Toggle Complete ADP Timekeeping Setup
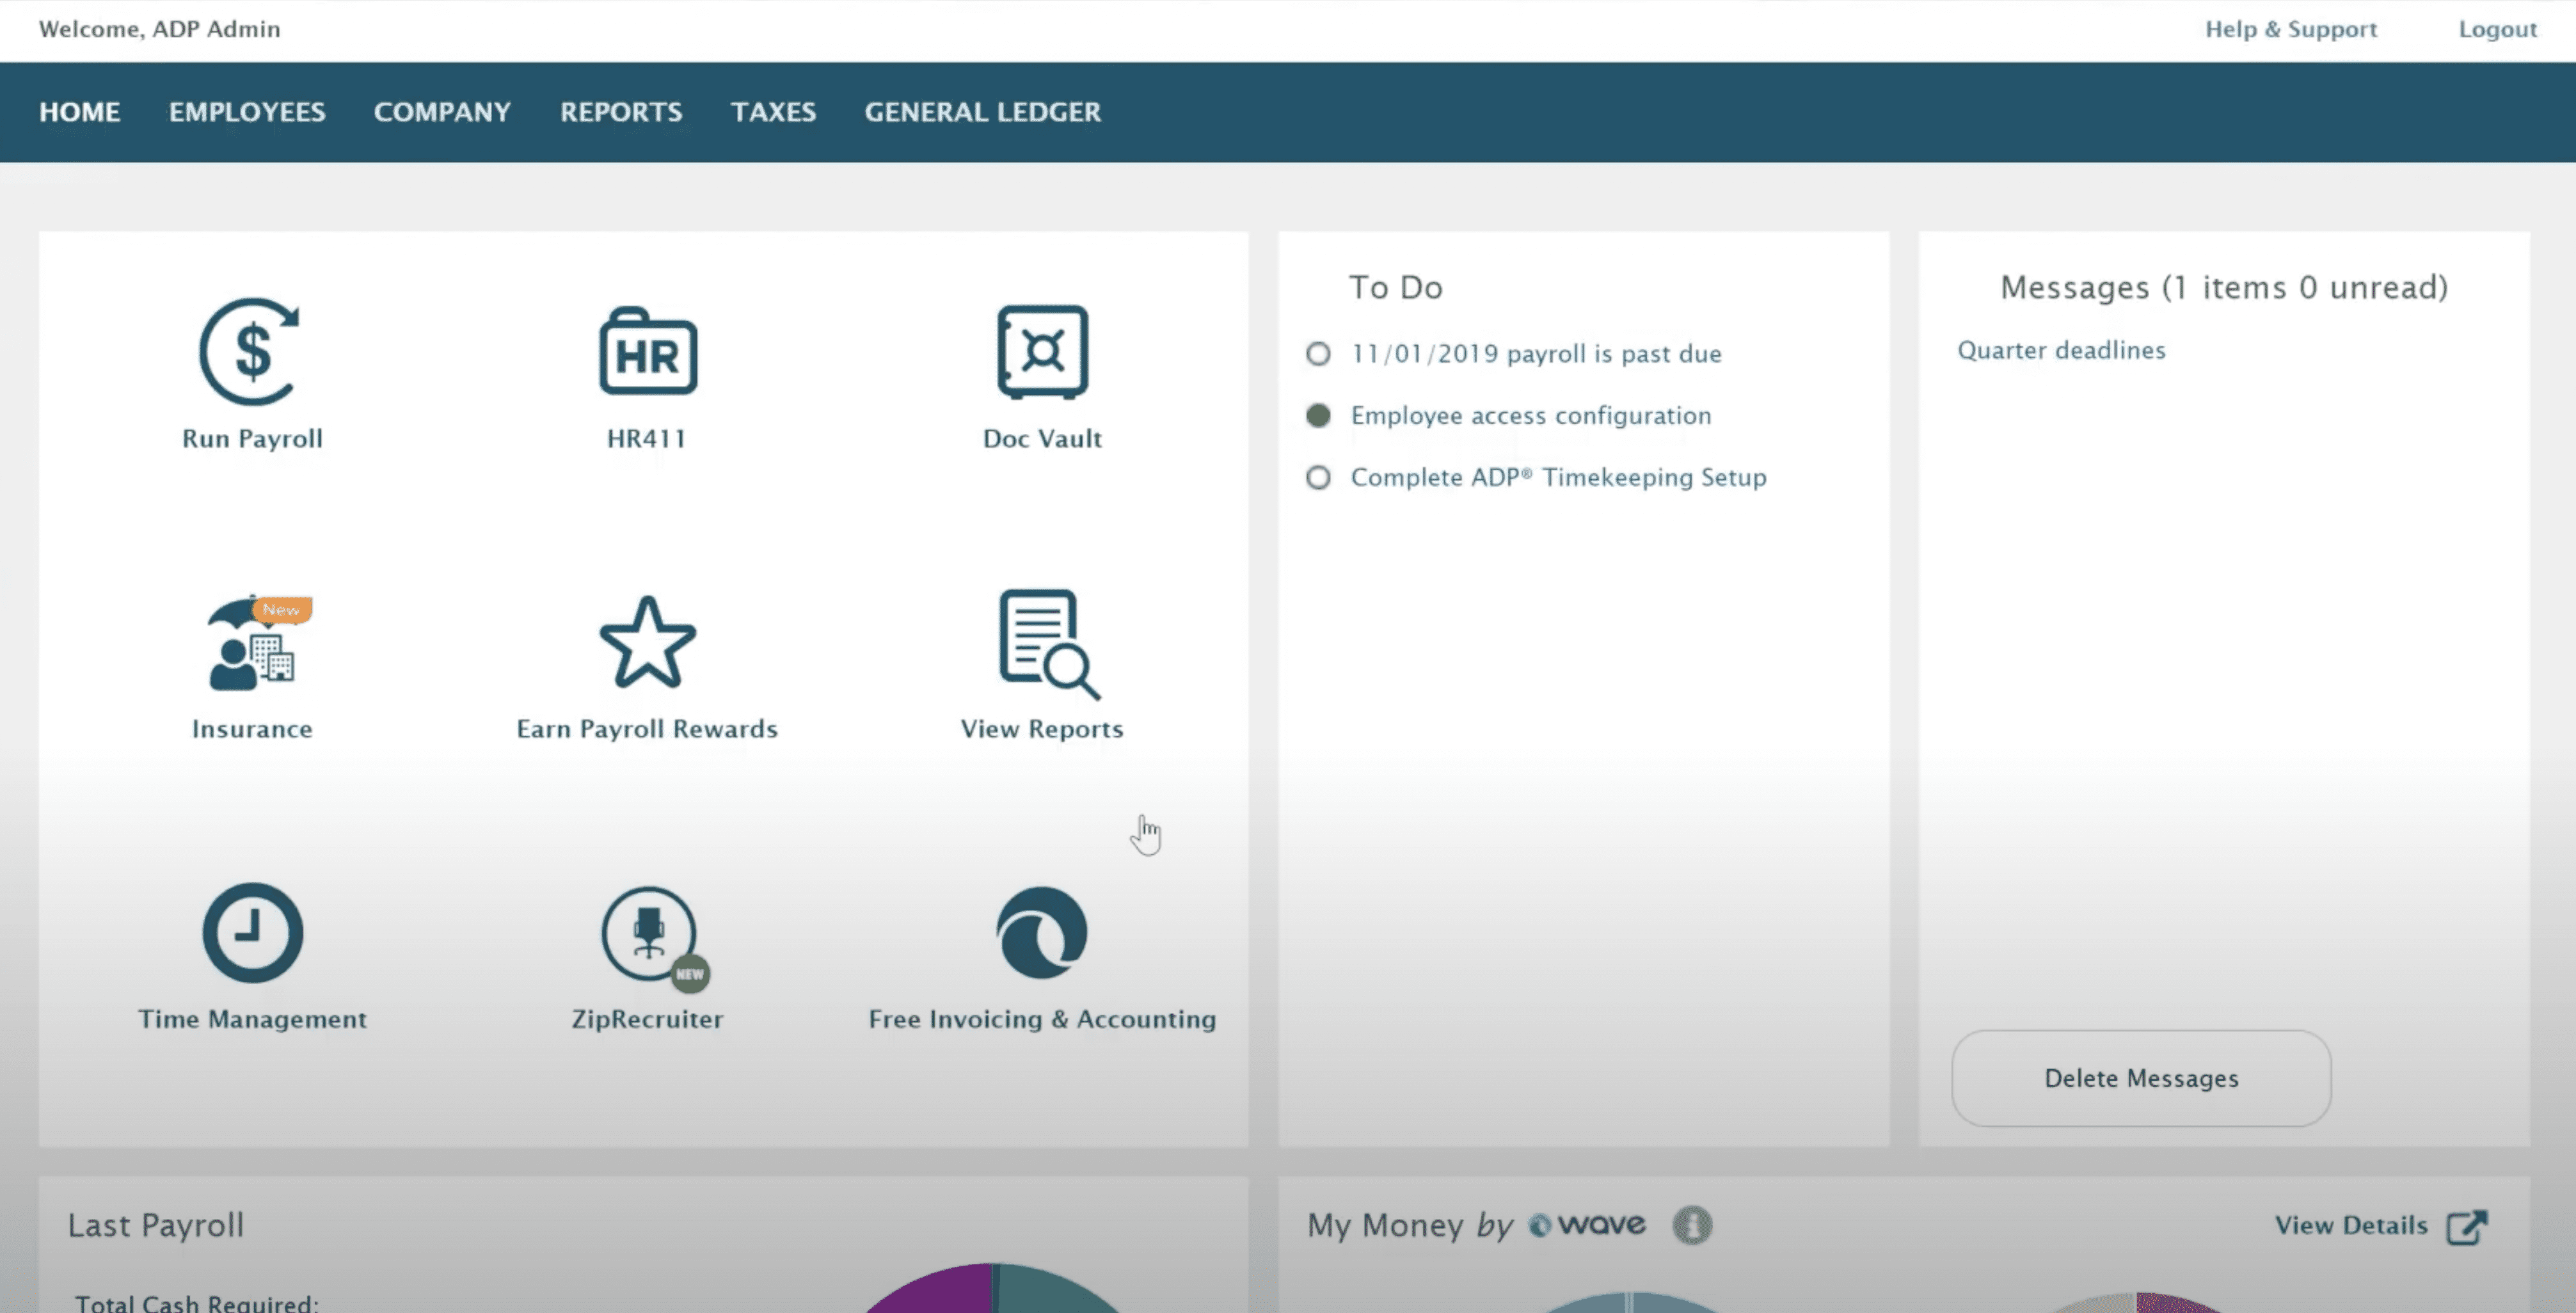2576x1313 pixels. click(1321, 475)
